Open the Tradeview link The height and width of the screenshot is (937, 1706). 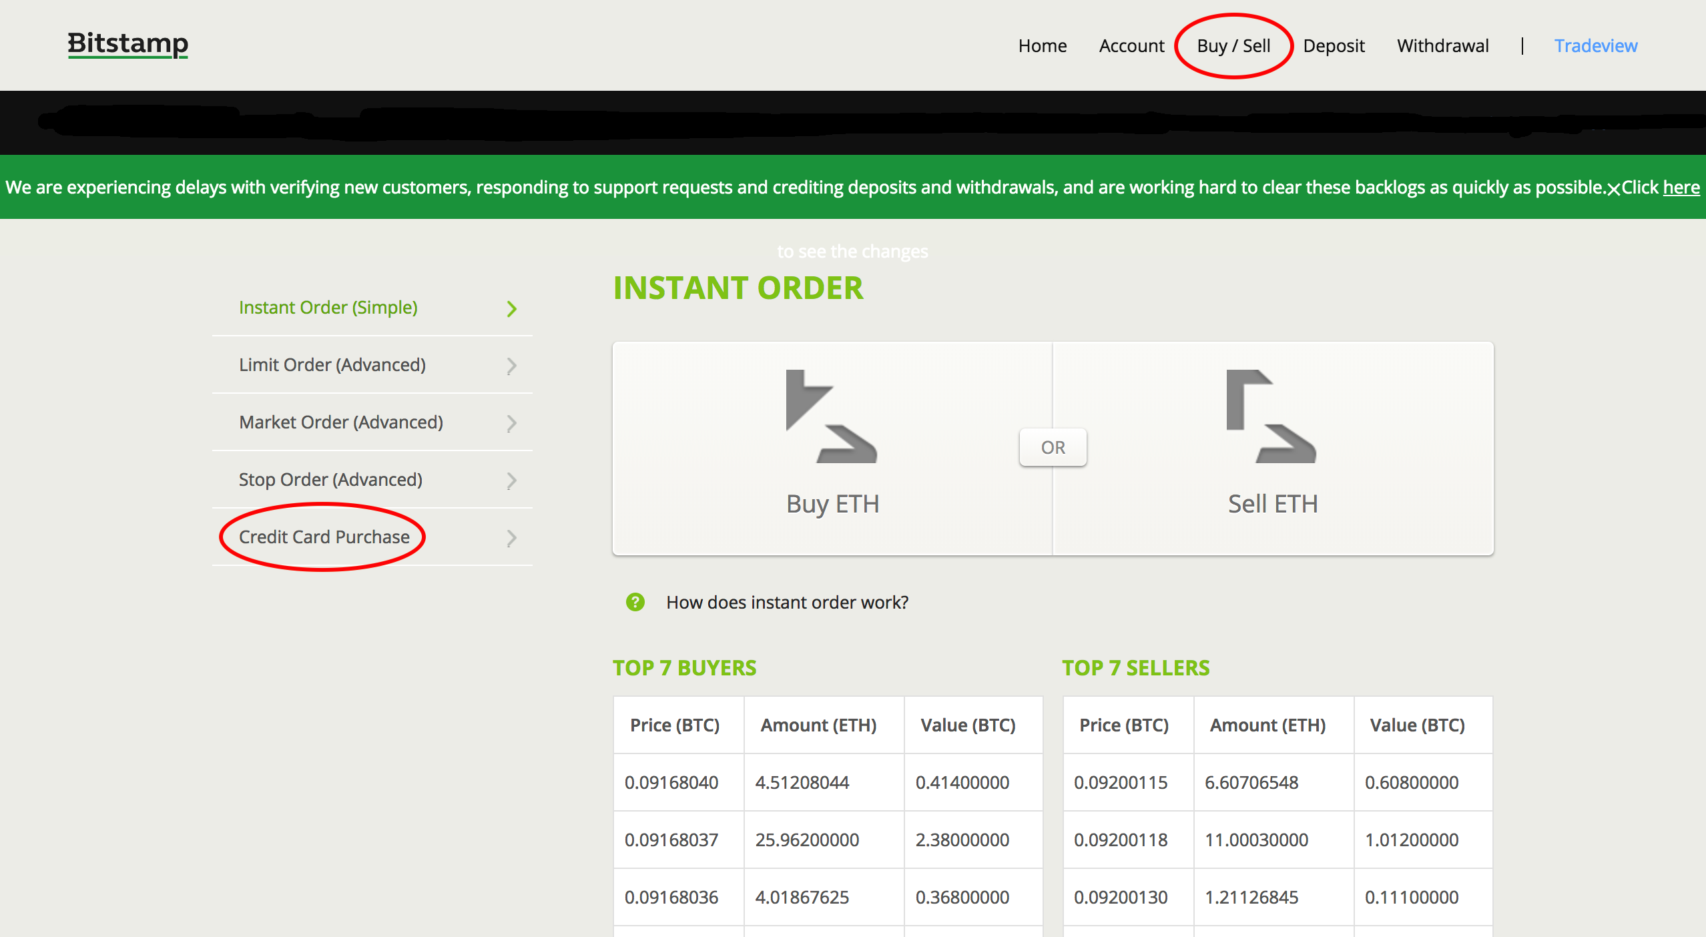point(1595,46)
